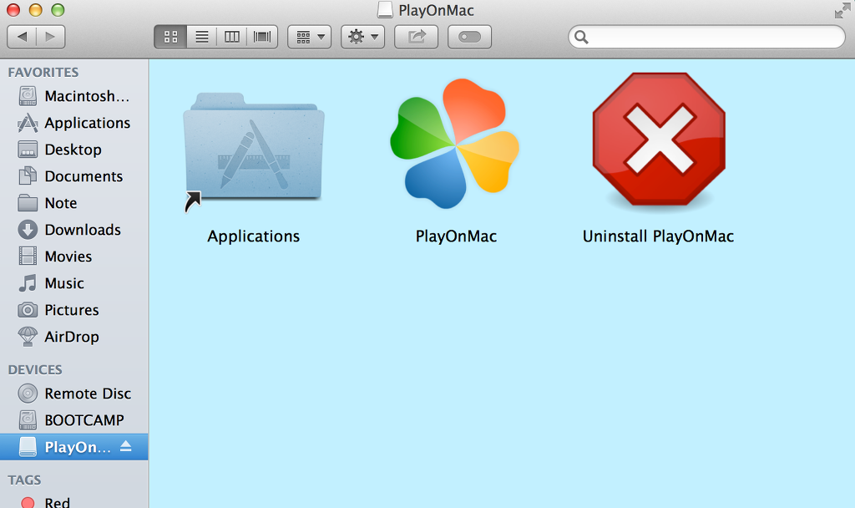Click the Share toolbar button
Screen dimensions: 855x508
(x=416, y=37)
